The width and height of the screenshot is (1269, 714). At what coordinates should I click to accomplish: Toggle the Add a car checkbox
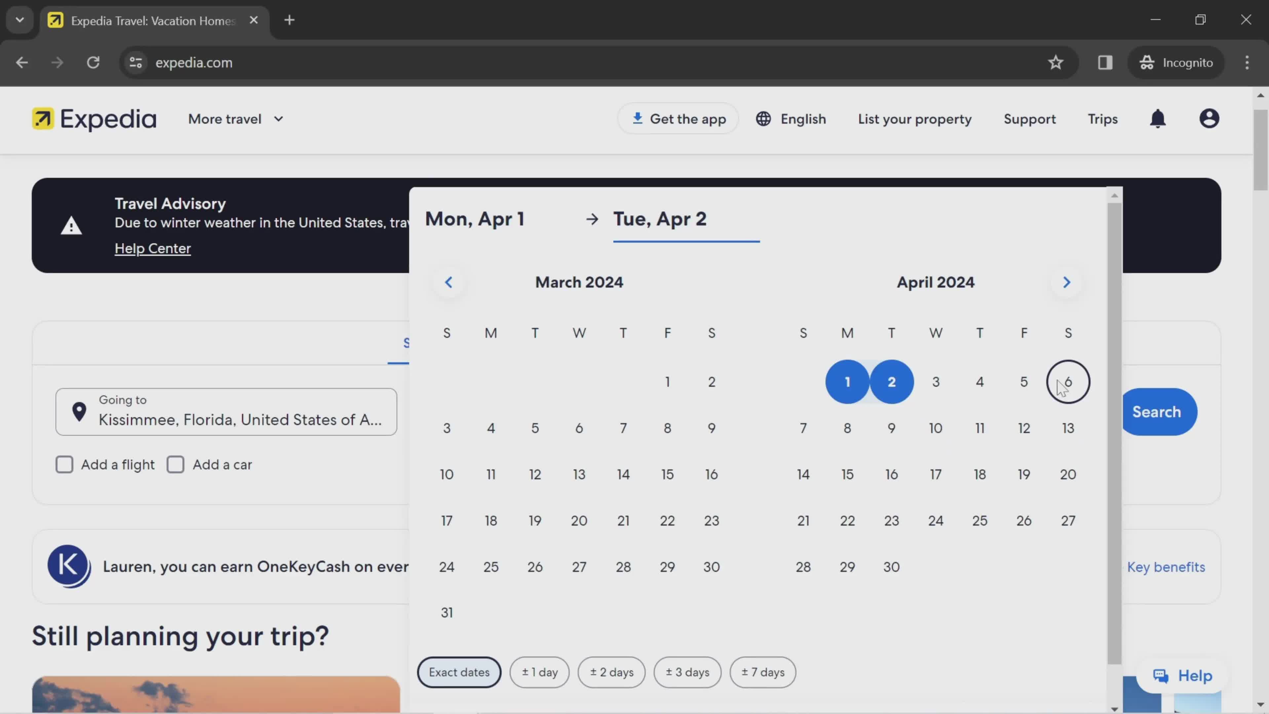pyautogui.click(x=175, y=464)
